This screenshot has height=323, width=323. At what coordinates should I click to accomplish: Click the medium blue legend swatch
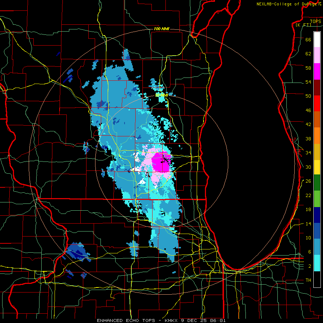[x=317, y=231]
